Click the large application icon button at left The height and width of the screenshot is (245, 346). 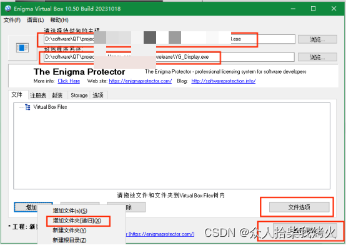22,47
